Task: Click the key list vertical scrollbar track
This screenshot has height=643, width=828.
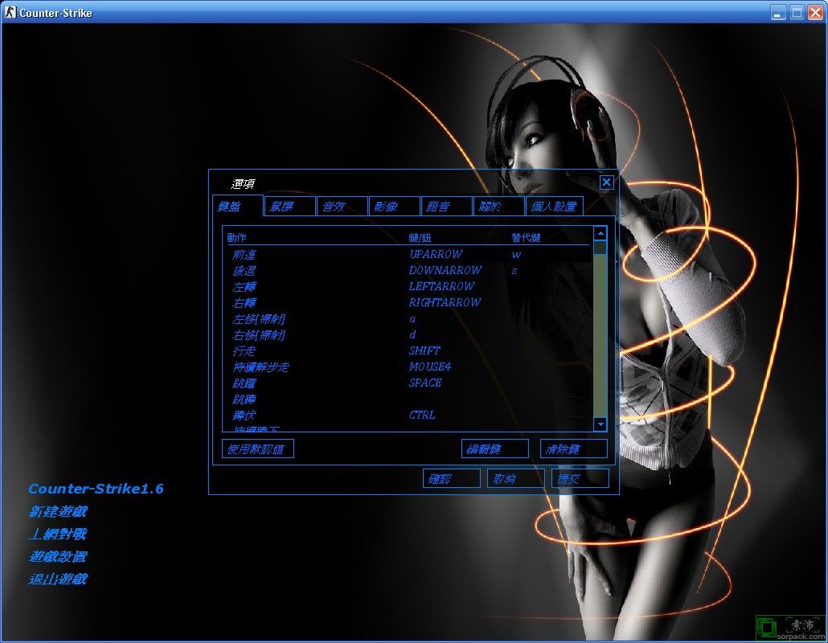Action: pos(600,338)
